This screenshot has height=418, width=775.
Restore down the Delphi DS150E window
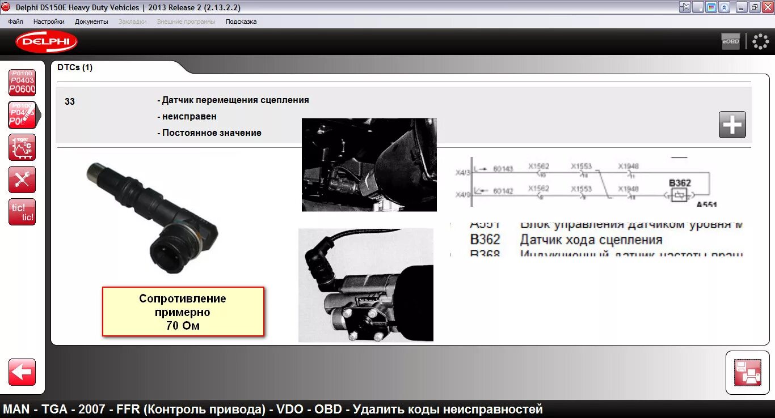coord(754,7)
